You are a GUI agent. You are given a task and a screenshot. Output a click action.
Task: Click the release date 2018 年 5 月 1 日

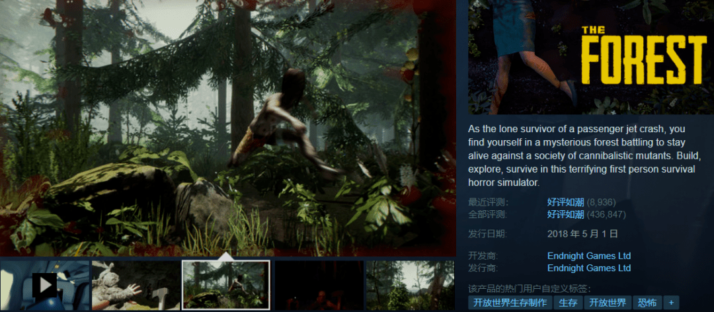(582, 233)
